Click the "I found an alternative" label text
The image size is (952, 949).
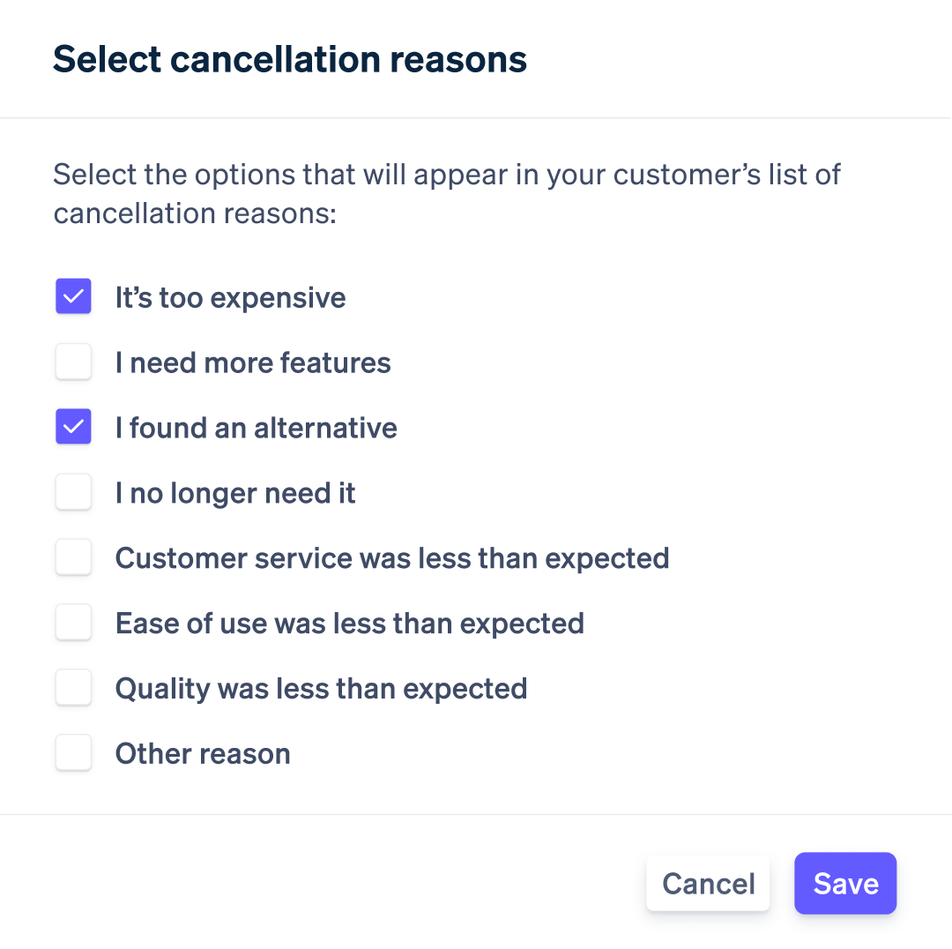click(x=256, y=429)
